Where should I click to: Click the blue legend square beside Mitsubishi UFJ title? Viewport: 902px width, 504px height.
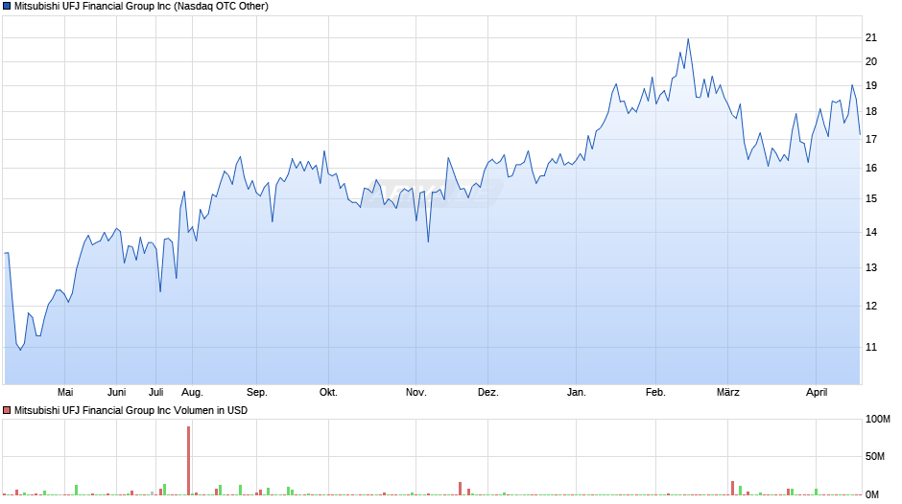point(7,7)
